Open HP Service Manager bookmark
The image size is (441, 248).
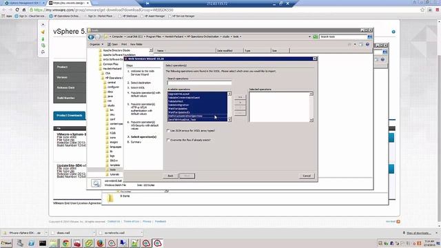coord(181,16)
